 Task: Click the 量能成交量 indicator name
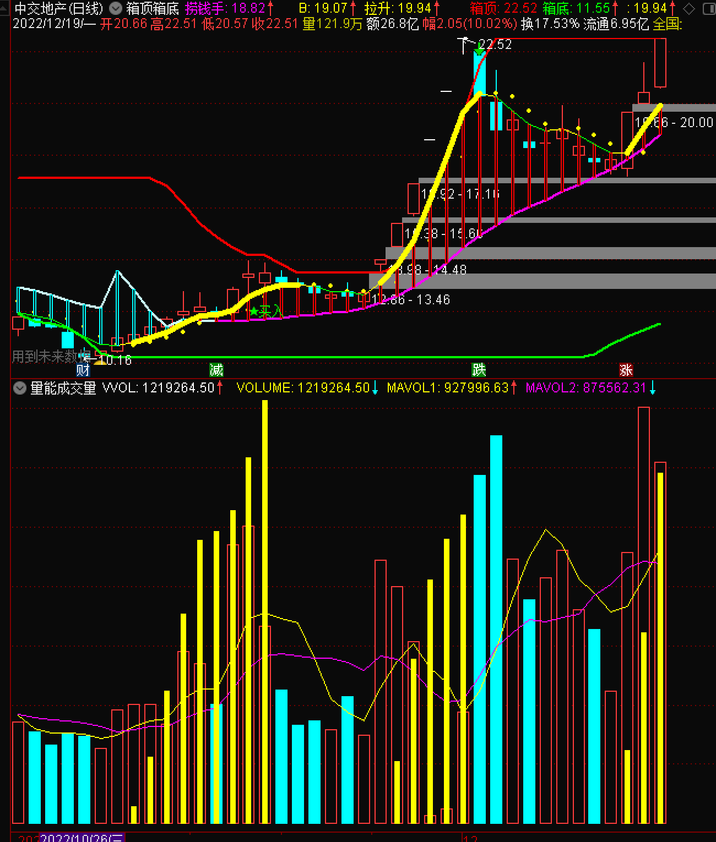click(63, 388)
